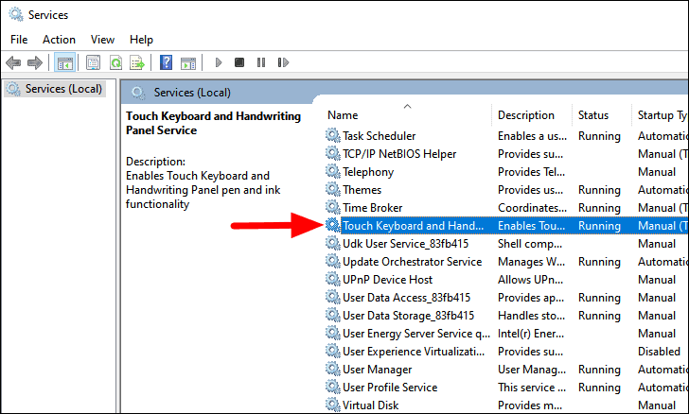Screen dimensions: 689x414
Task: Sort by the Name column header
Action: pyautogui.click(x=343, y=115)
